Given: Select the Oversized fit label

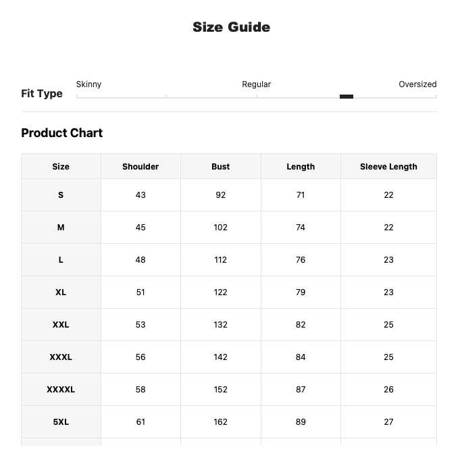Looking at the screenshot, I should 417,84.
